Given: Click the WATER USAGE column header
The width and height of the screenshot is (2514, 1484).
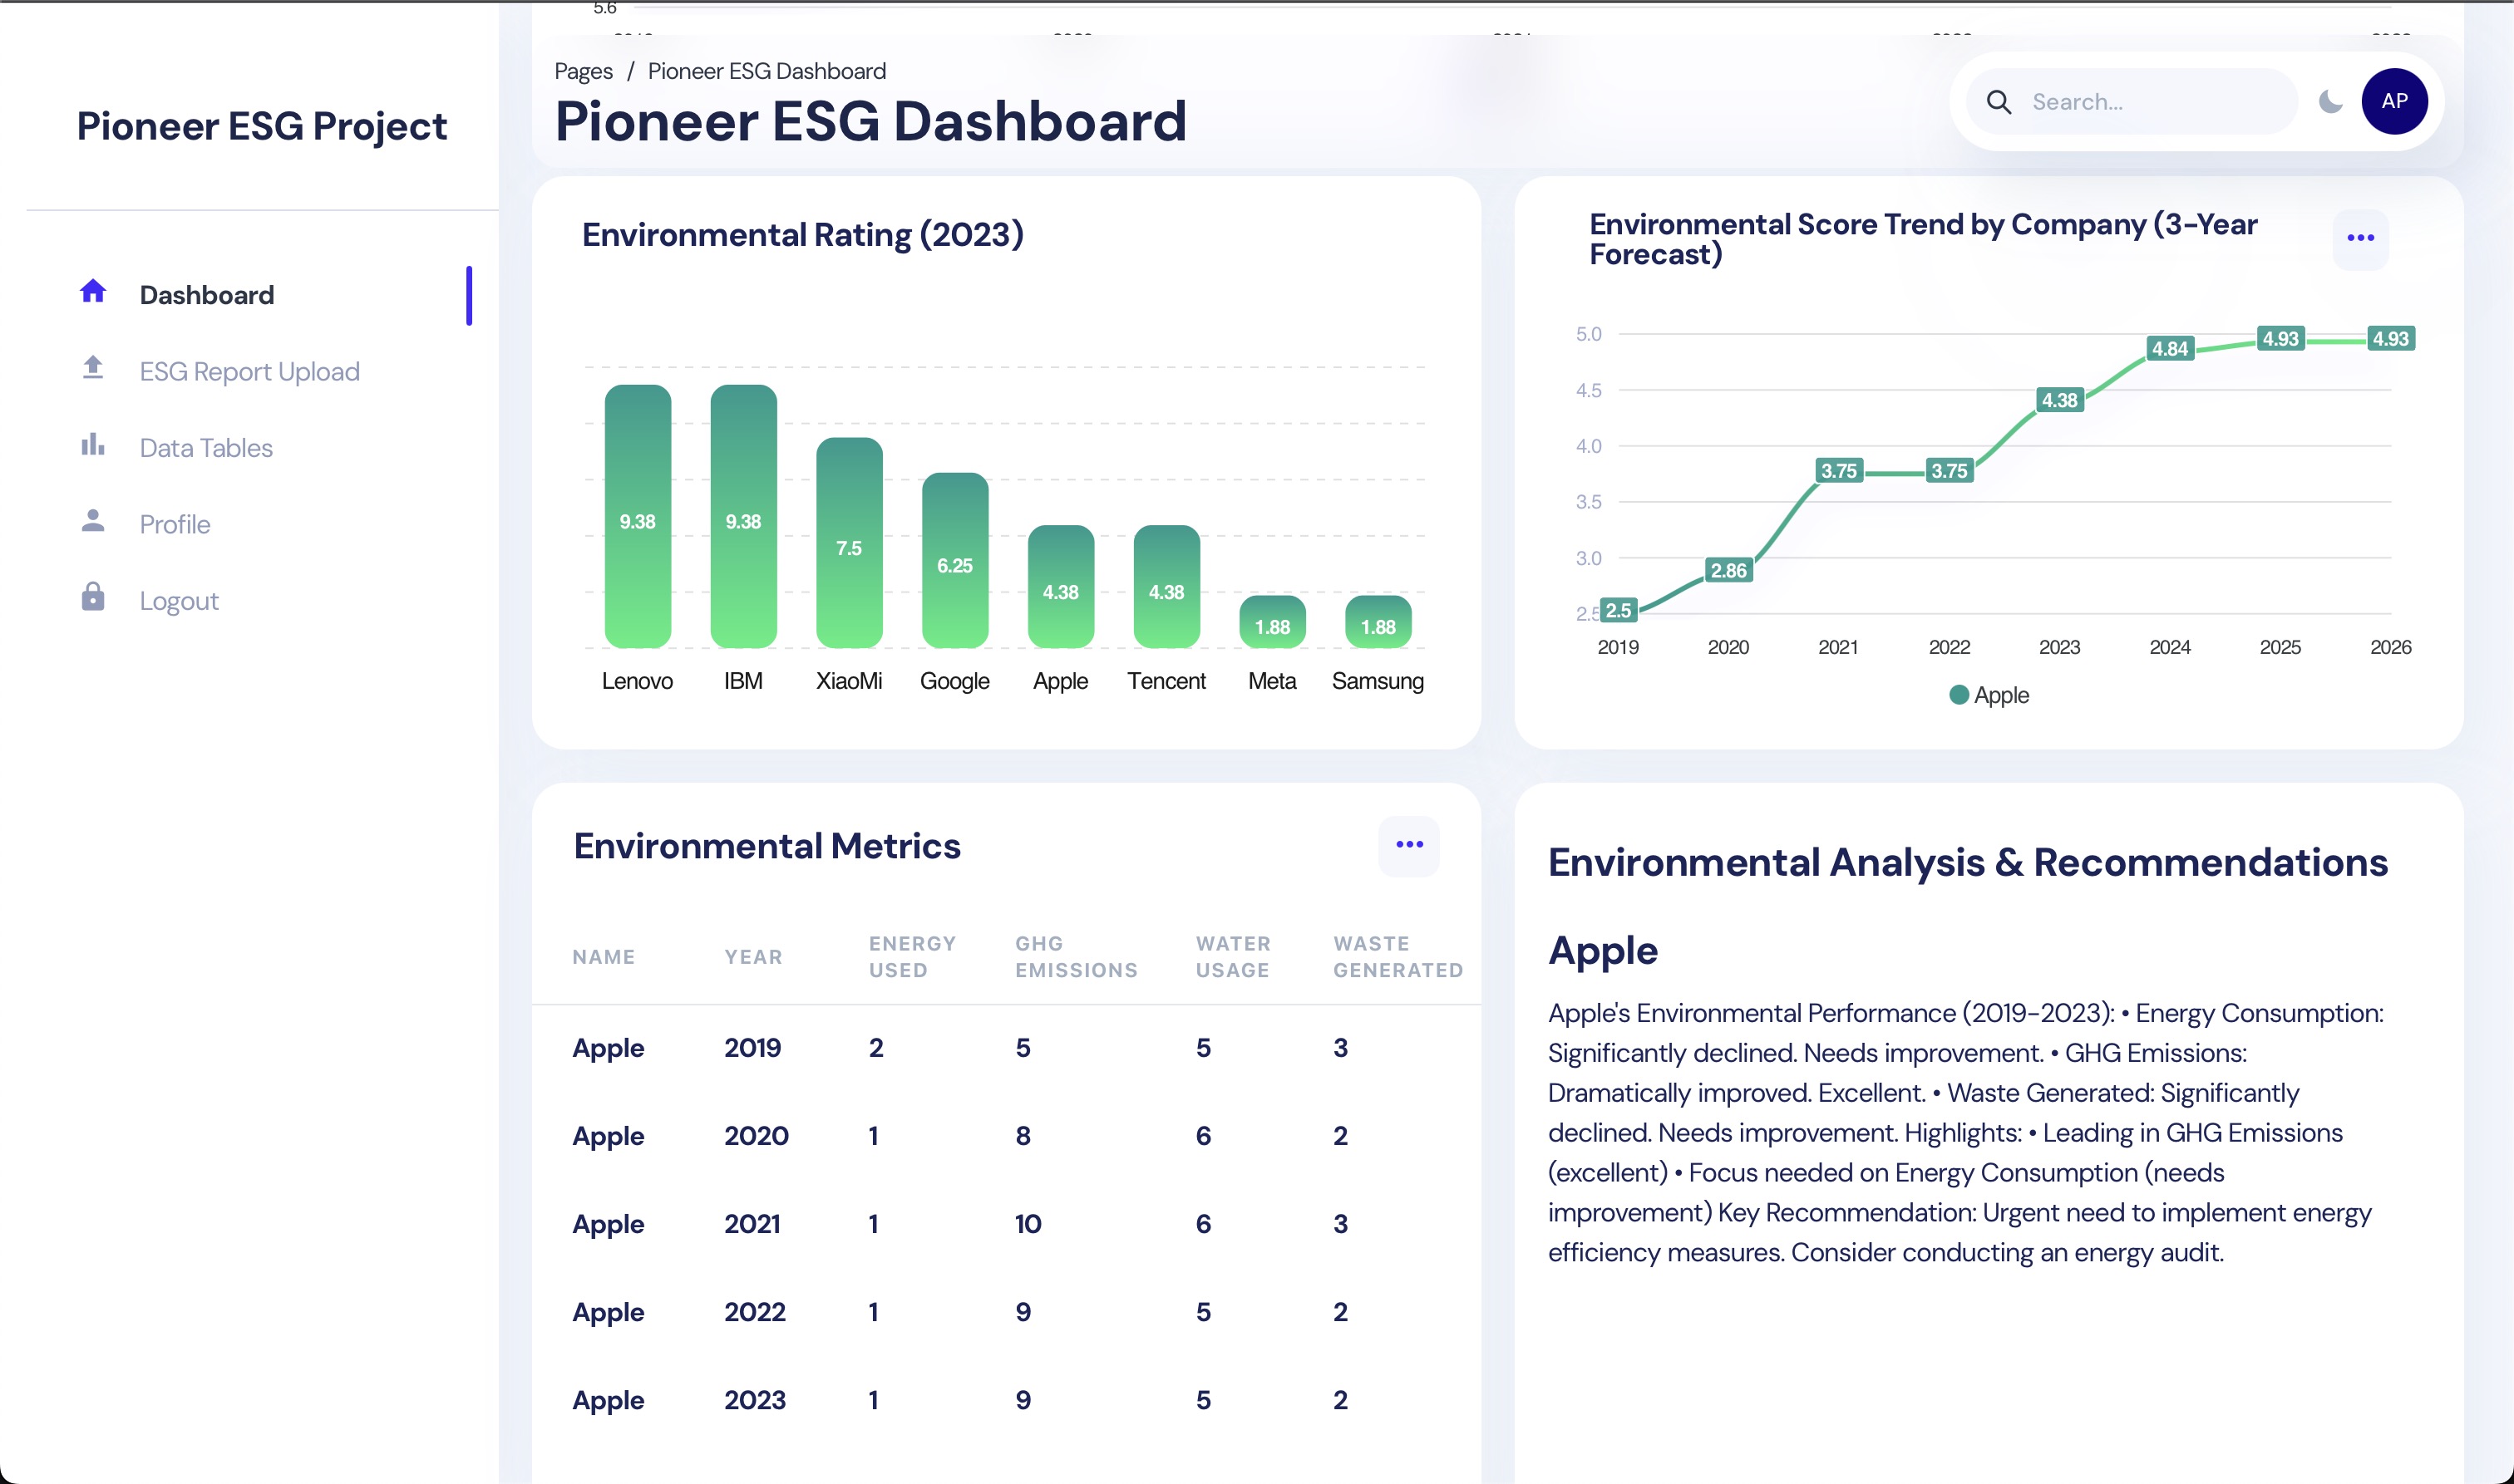Looking at the screenshot, I should click(x=1233, y=956).
